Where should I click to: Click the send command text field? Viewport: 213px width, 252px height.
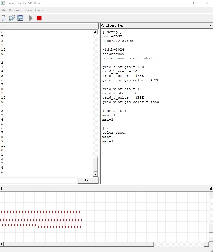(x=39, y=180)
